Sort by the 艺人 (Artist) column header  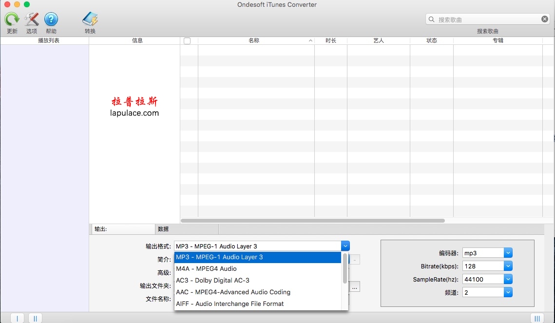[x=379, y=41]
